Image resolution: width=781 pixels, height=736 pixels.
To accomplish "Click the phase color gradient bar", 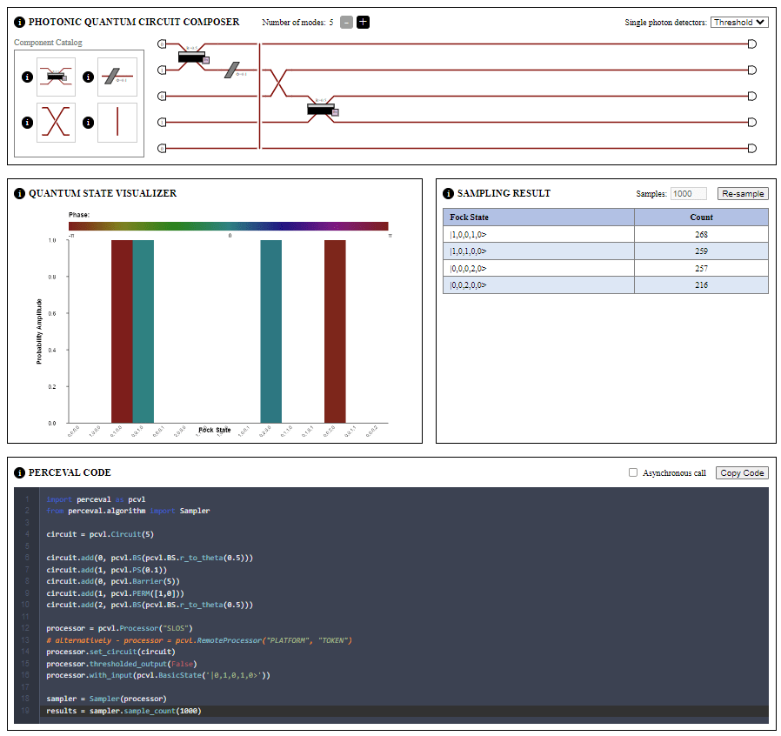I will (x=230, y=226).
